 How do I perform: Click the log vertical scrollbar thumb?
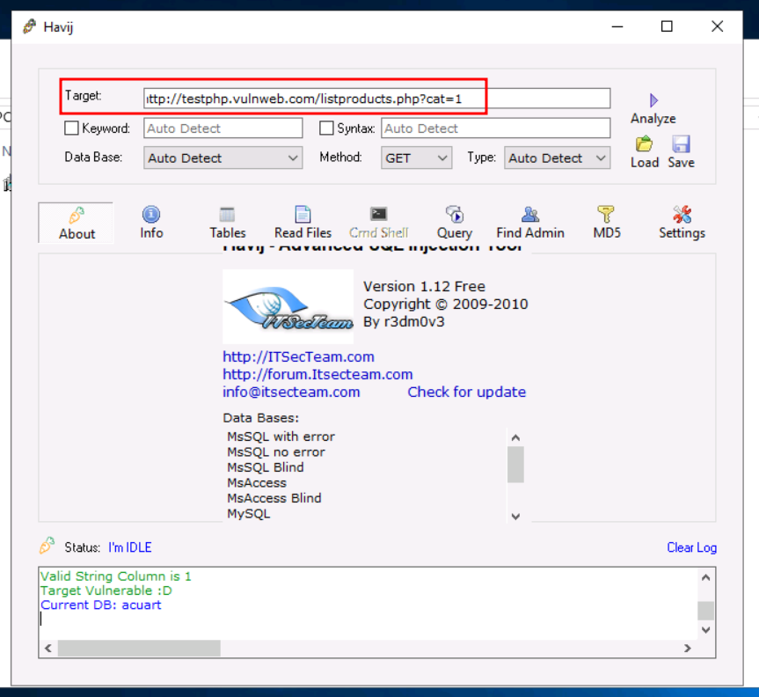pyautogui.click(x=705, y=610)
